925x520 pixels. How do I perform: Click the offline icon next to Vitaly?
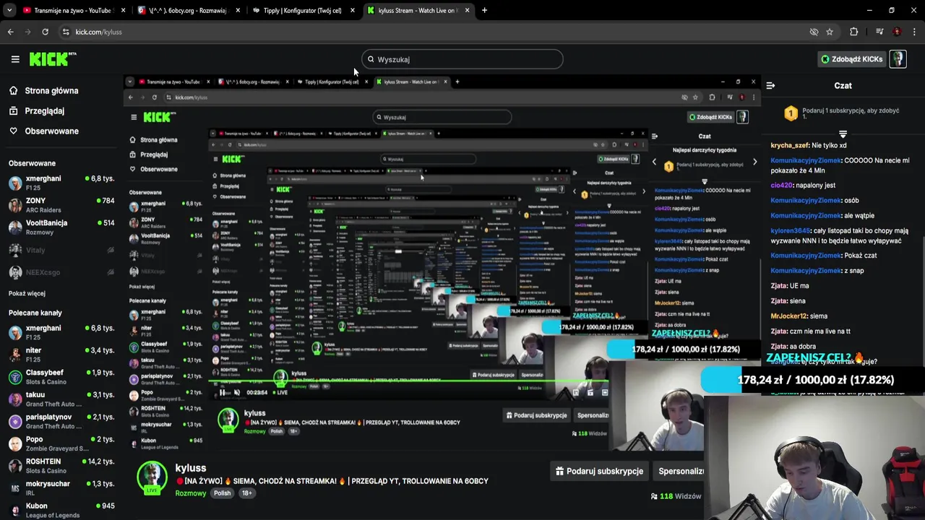click(110, 250)
